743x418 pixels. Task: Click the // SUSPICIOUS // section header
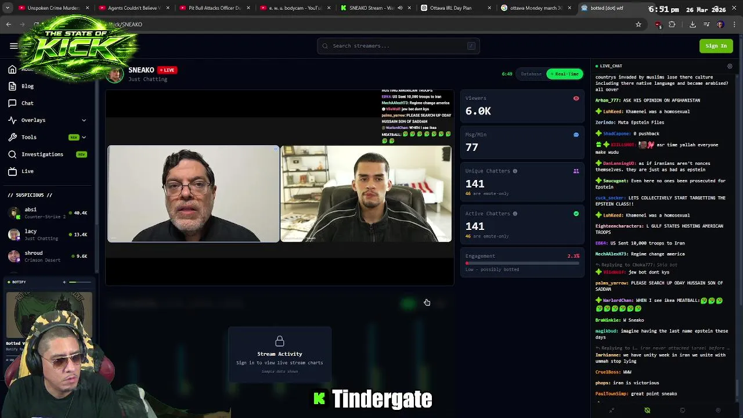(x=30, y=195)
